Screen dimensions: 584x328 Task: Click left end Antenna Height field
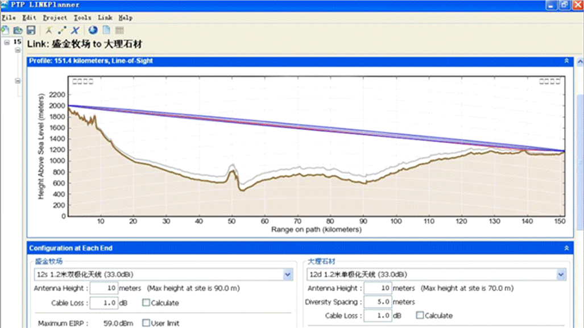(x=104, y=288)
